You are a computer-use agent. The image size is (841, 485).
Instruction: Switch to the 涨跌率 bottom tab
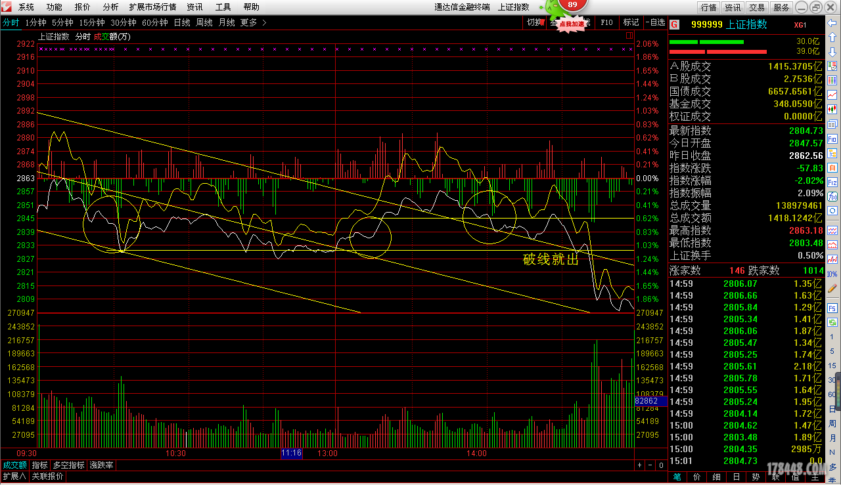(102, 465)
